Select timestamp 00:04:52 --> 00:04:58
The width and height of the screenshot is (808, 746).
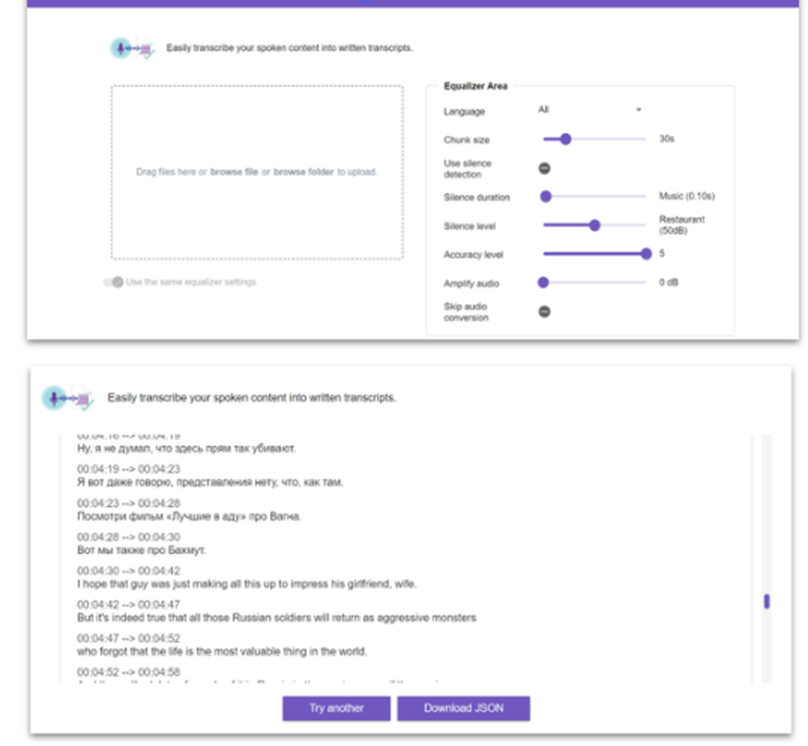coord(128,672)
